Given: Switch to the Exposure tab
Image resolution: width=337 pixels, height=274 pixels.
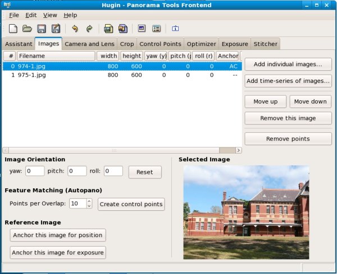Looking at the screenshot, I should (x=235, y=44).
